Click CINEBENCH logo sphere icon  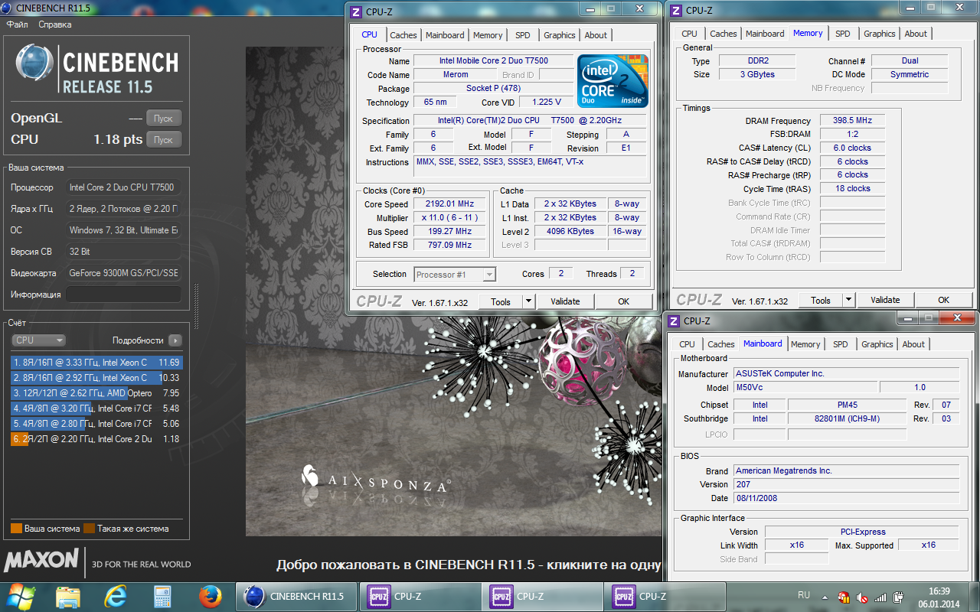coord(35,63)
